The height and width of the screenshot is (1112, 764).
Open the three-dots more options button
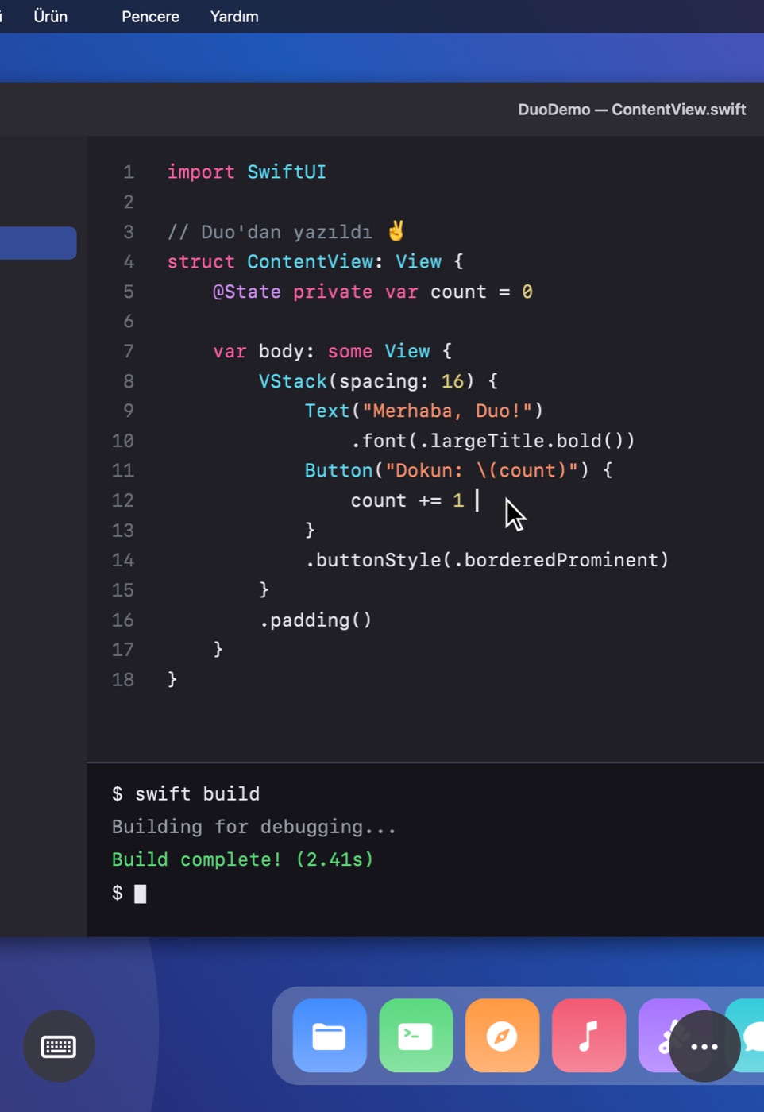[704, 1046]
